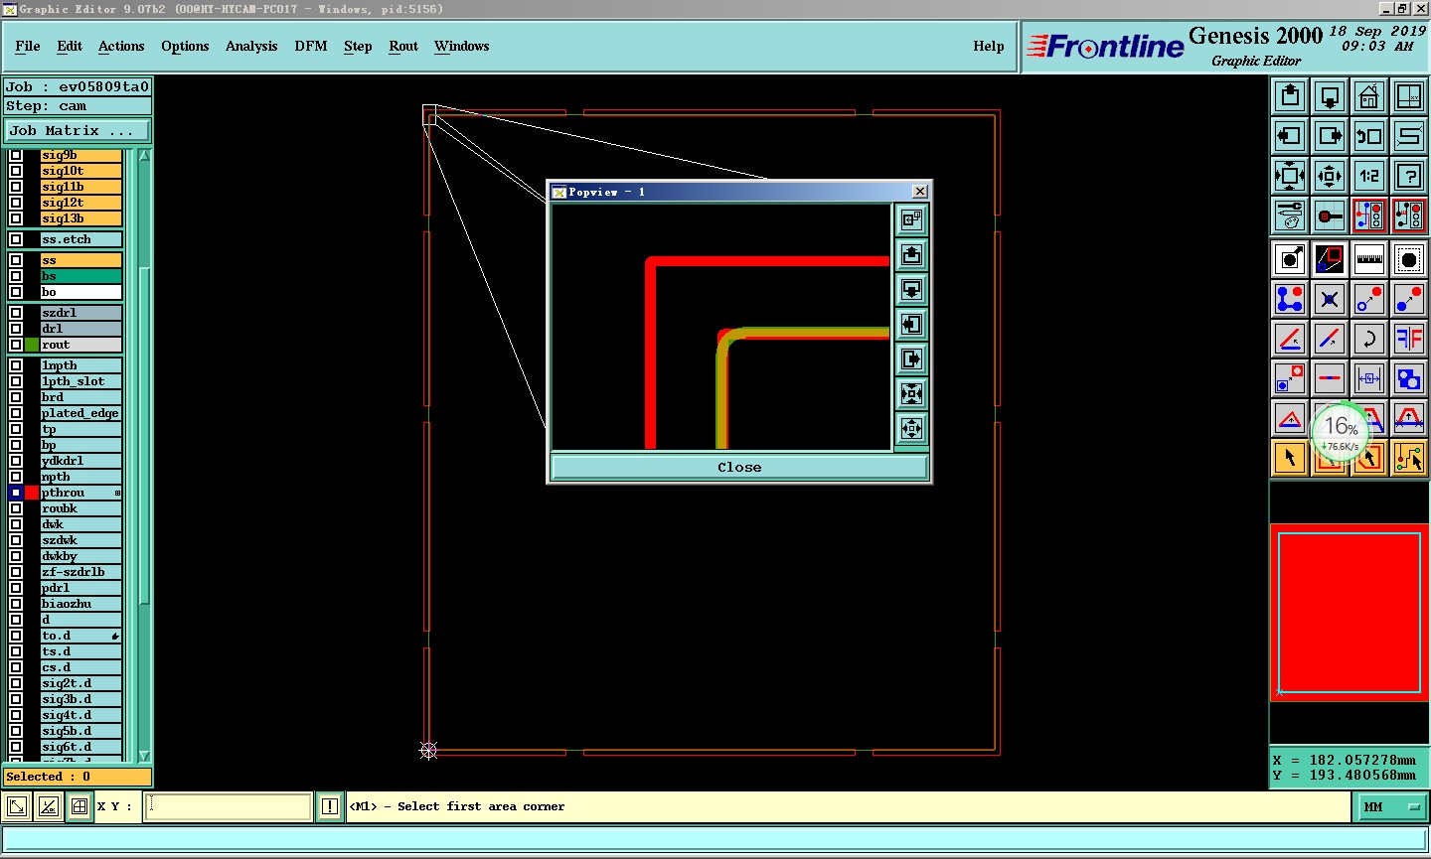Image resolution: width=1431 pixels, height=859 pixels.
Task: Open the Actions menu
Action: pos(121,47)
